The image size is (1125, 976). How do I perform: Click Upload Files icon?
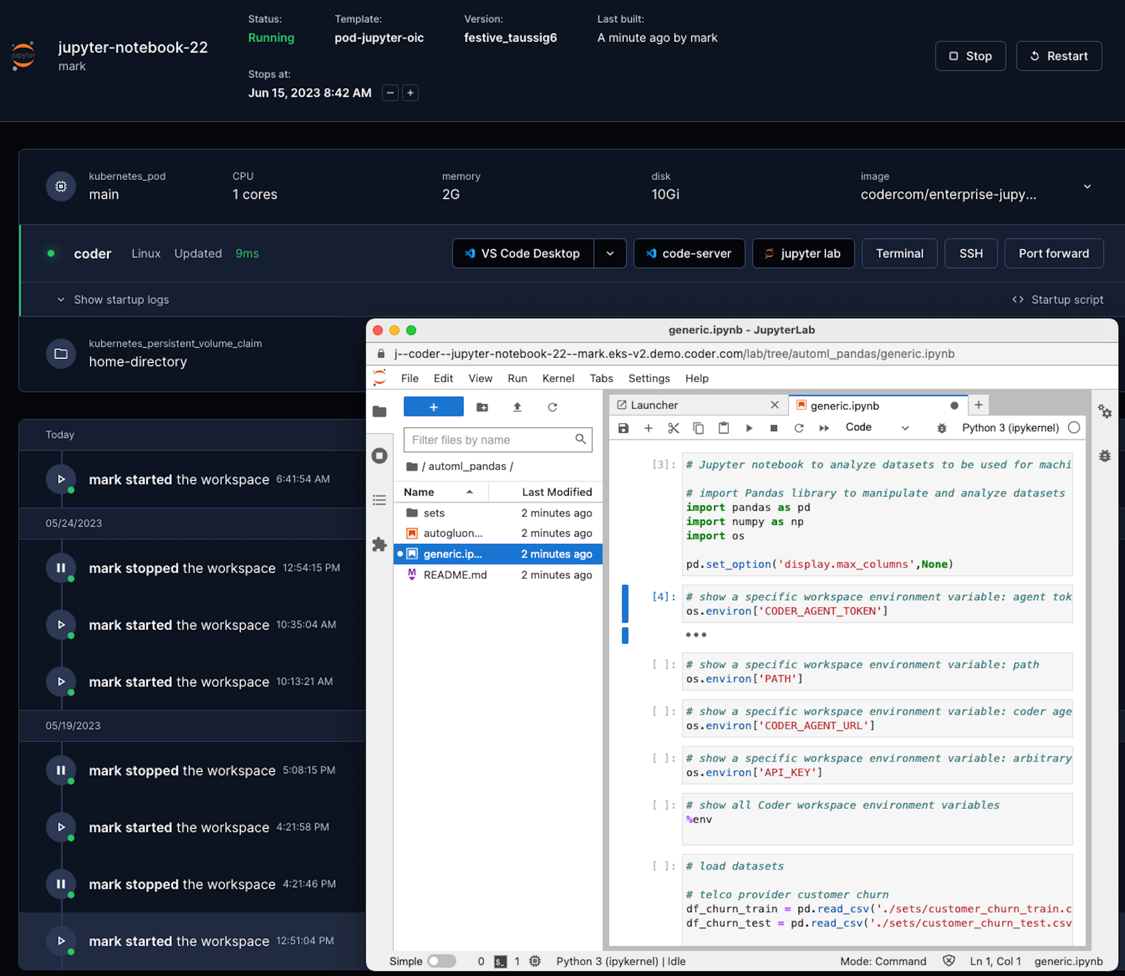click(x=517, y=407)
